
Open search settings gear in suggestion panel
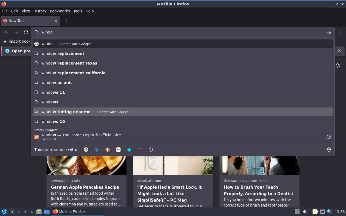pyautogui.click(x=329, y=150)
